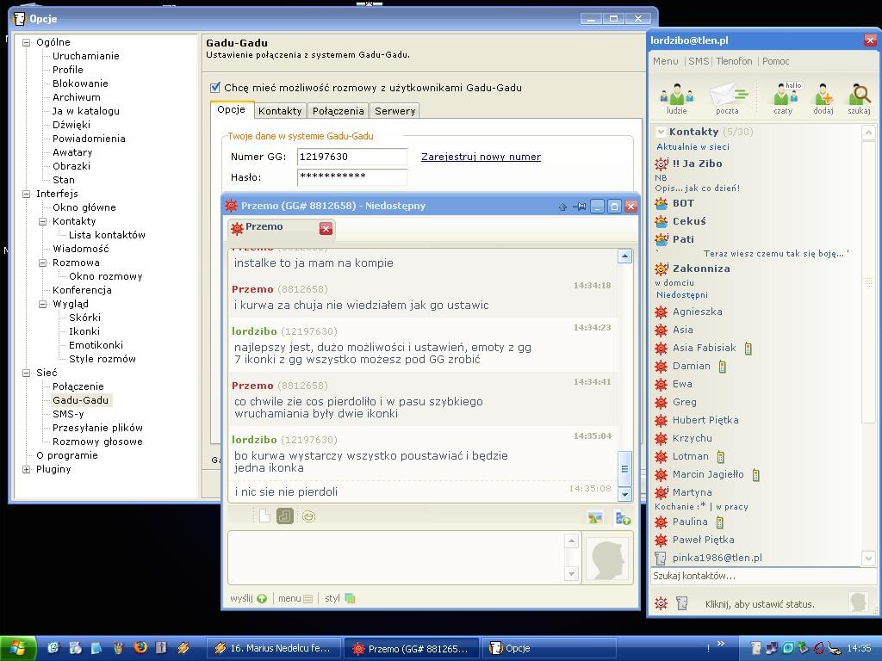
Task: Toggle the Gadu-Gadu conversation checkbox
Action: [x=214, y=87]
